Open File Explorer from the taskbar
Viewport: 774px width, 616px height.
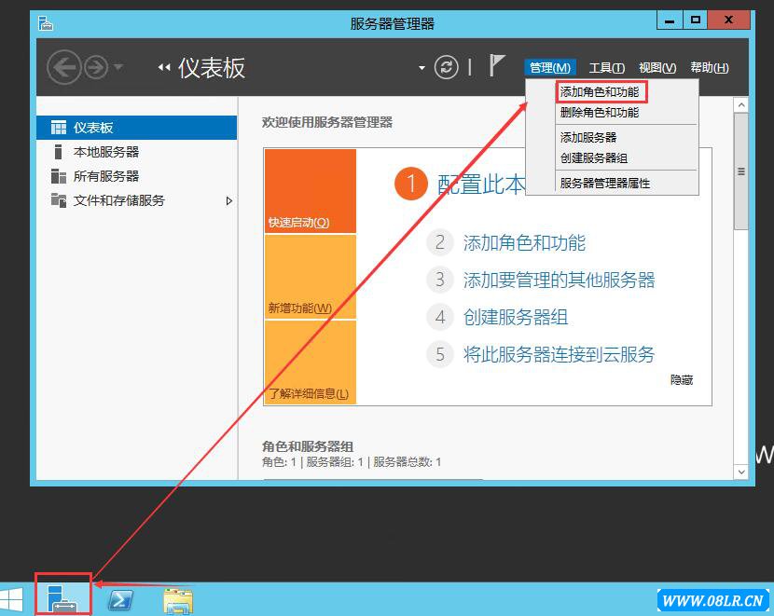[x=177, y=601]
